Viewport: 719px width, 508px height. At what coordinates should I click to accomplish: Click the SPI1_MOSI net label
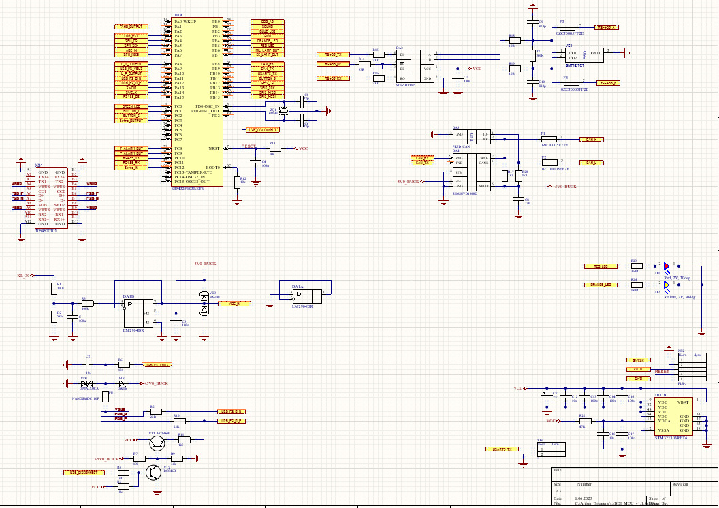click(131, 54)
